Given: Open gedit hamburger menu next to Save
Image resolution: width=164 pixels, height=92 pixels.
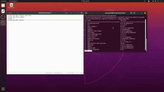Looking at the screenshot, I should 71,13.
